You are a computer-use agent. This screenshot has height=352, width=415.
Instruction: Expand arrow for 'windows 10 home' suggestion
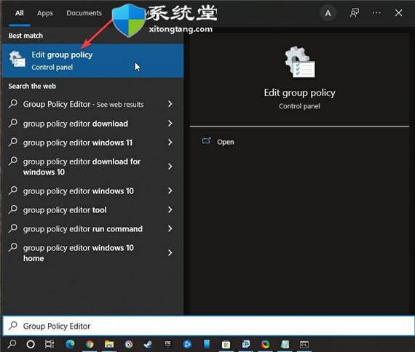click(170, 253)
